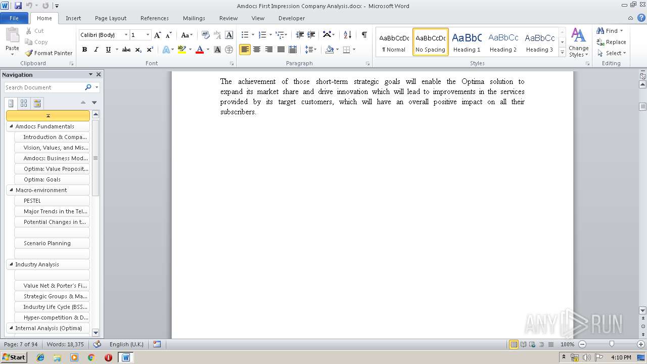The width and height of the screenshot is (647, 364).
Task: Switch to the References tab
Action: 155,18
